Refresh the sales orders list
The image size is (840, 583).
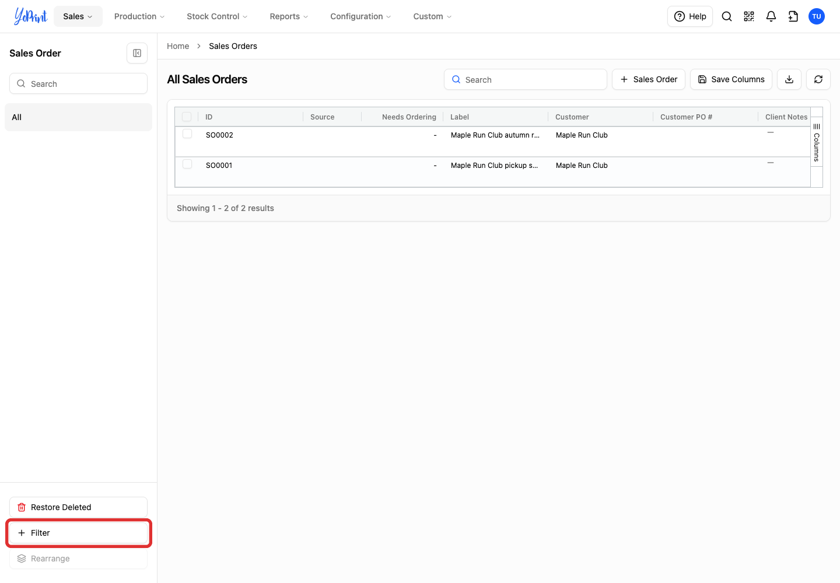(818, 79)
